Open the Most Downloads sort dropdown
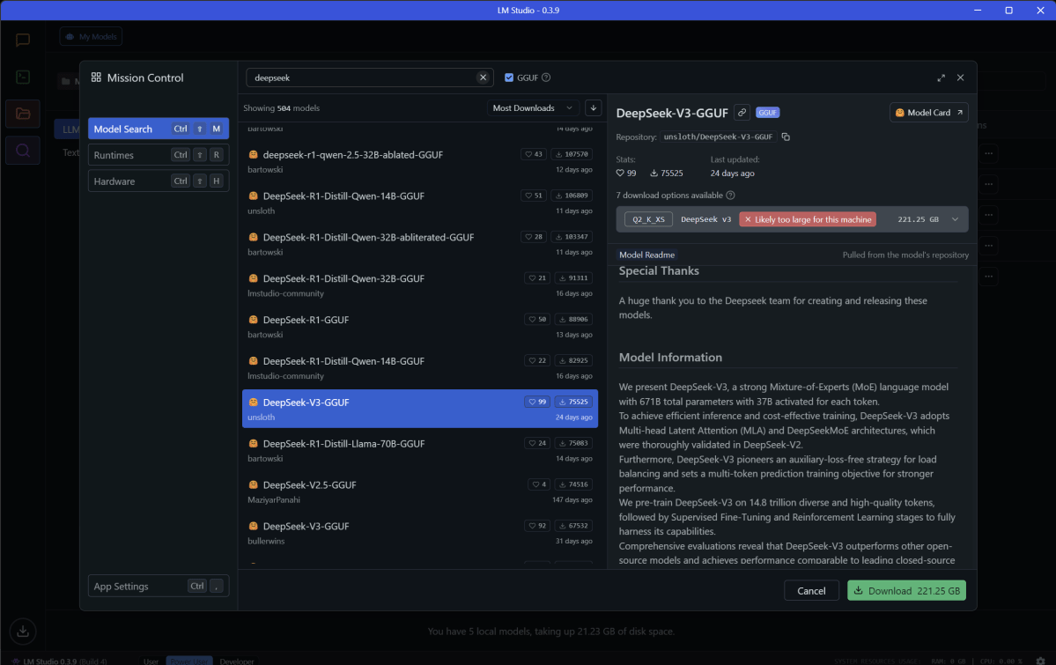The height and width of the screenshot is (665, 1056). click(533, 107)
